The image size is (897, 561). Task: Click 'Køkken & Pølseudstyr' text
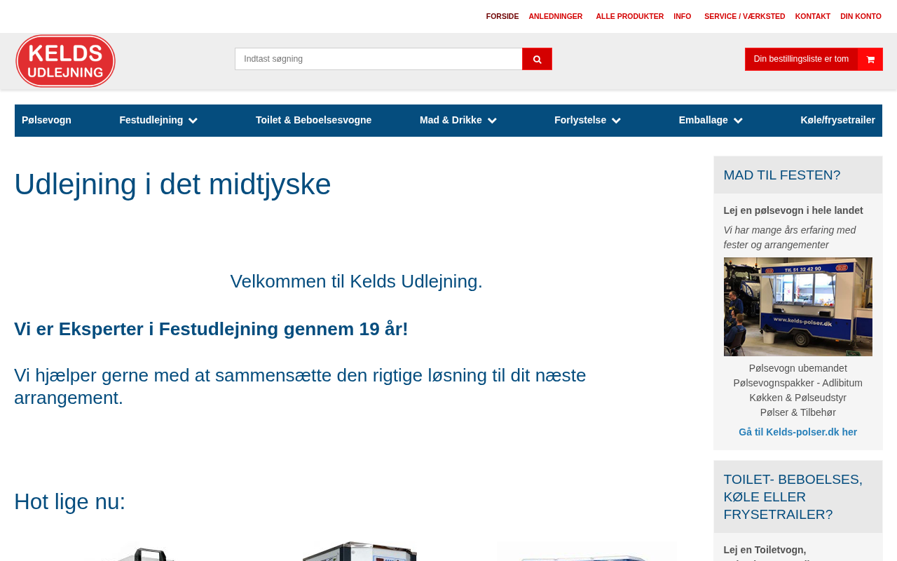[x=798, y=398]
